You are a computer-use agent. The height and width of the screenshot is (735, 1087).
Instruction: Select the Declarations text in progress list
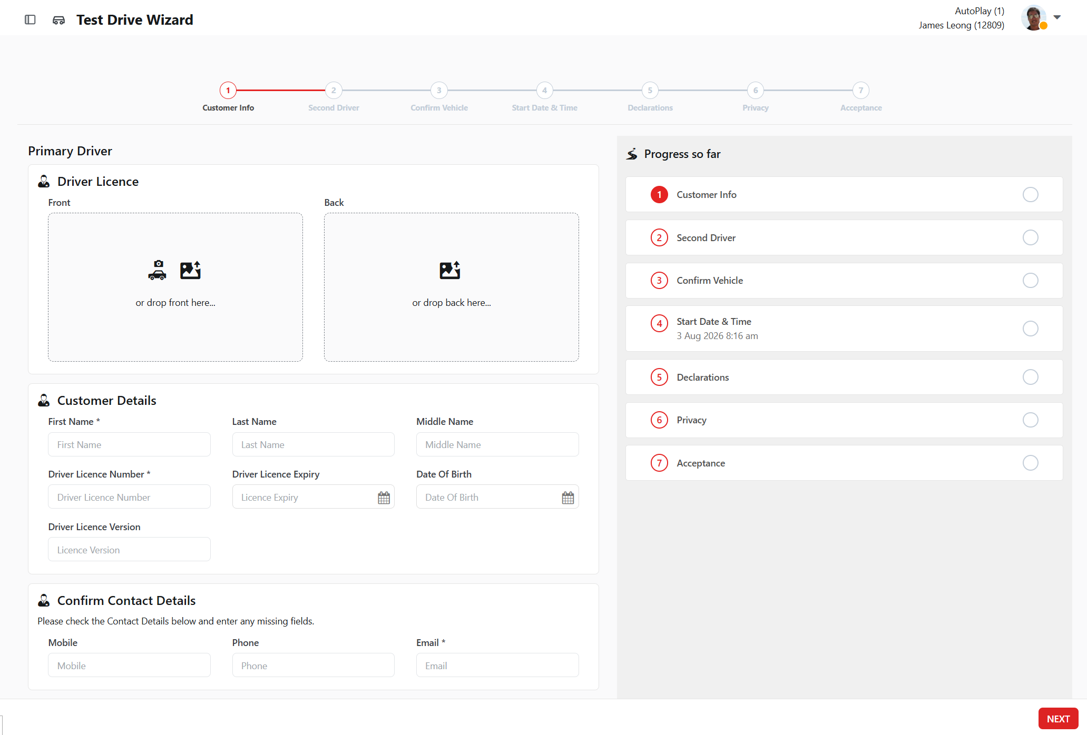[702, 378]
